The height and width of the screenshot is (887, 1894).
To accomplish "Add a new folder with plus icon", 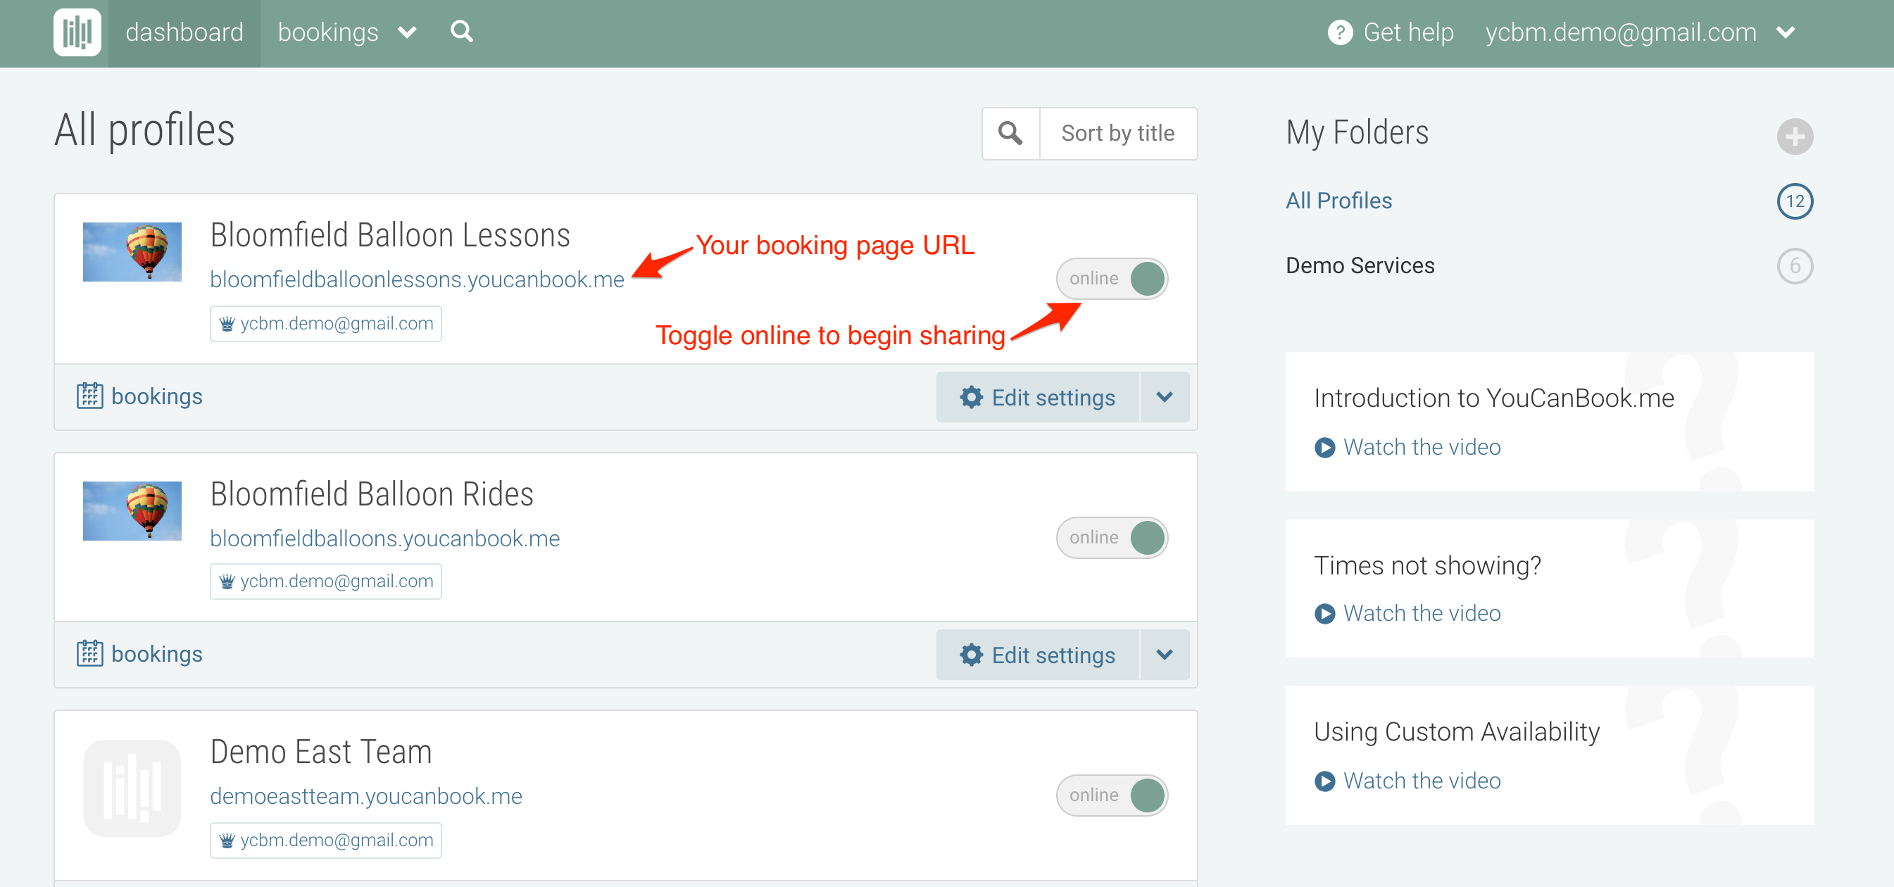I will point(1795,137).
